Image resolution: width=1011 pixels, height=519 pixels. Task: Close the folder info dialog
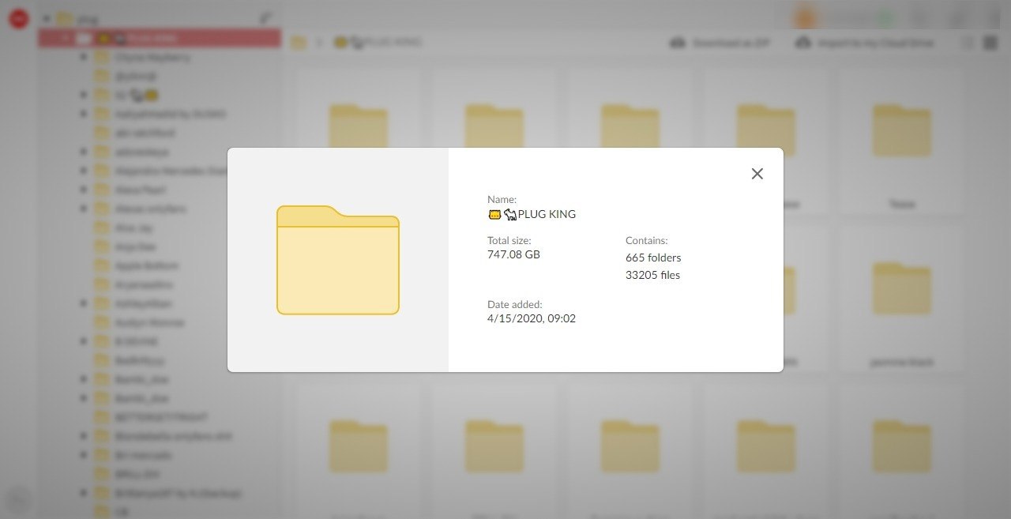pos(757,174)
